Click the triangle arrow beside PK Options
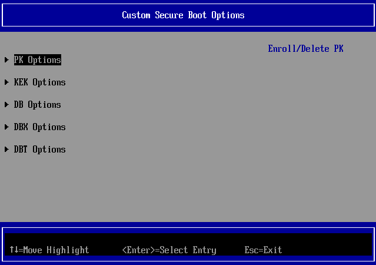 (x=6, y=60)
